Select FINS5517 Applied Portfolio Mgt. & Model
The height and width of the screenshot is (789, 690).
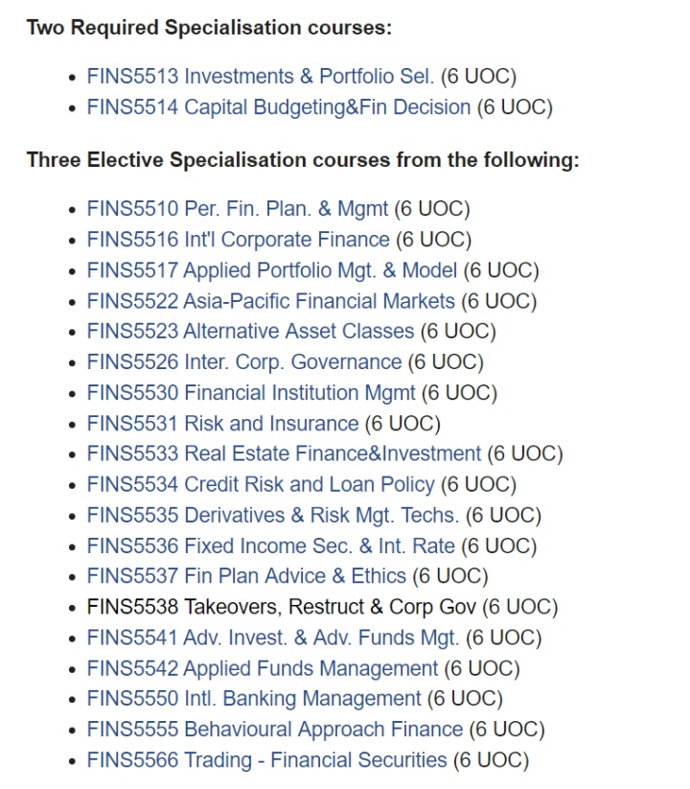pyautogui.click(x=271, y=270)
